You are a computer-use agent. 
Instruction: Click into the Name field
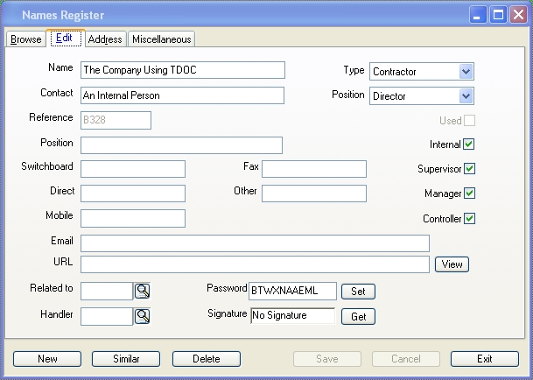point(183,70)
